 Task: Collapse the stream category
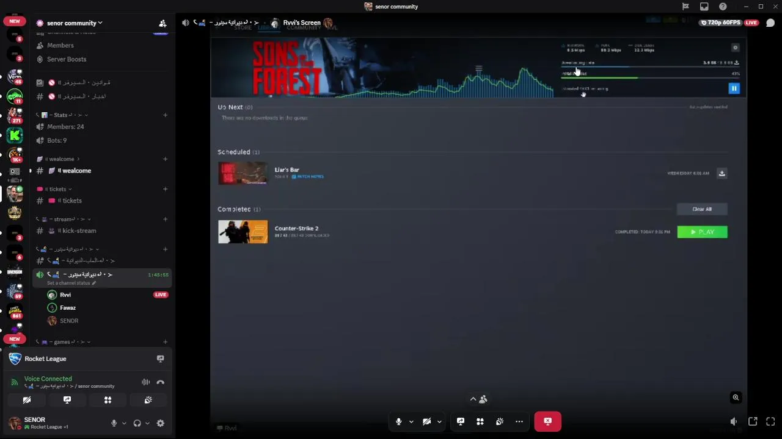[x=64, y=219]
